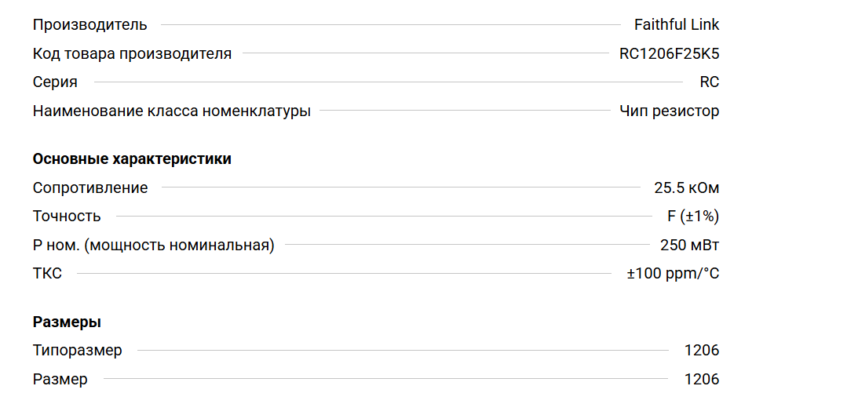Click the Серия label
Viewport: 858px width, 415px height.
pyautogui.click(x=55, y=82)
